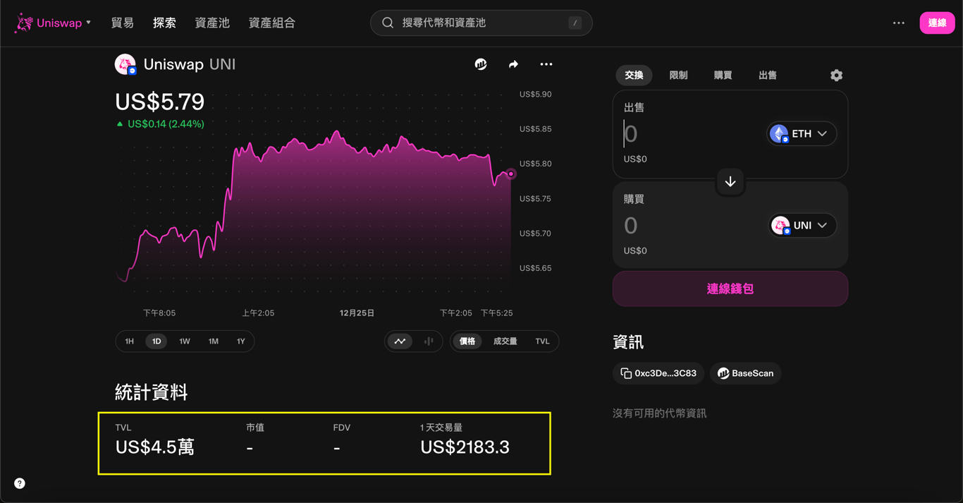Select the 出售 tab
The width and height of the screenshot is (963, 503).
[x=768, y=75]
